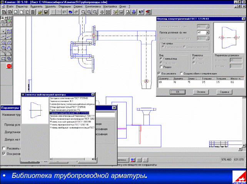Image resolution: width=247 pixels, height=184 pixels.
Task: Select the hatch fill tool
Action: pos(9,59)
